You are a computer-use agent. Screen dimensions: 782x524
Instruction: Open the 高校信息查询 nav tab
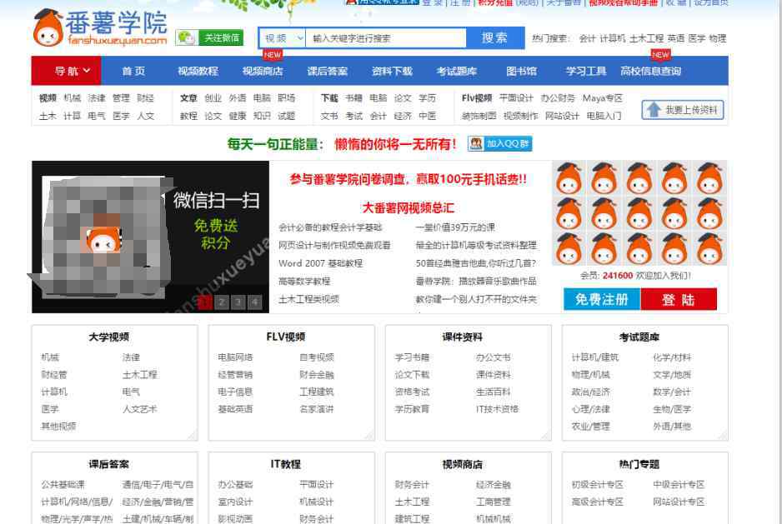[651, 71]
